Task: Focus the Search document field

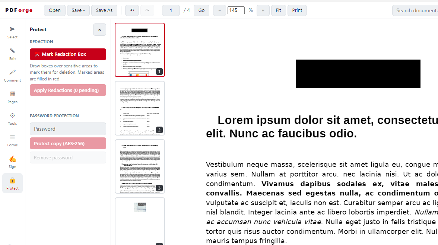Action: 415,10
